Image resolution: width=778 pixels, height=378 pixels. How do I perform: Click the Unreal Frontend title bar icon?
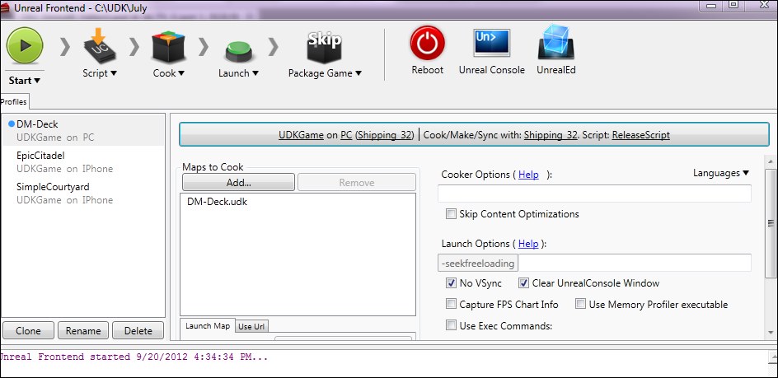(x=4, y=8)
